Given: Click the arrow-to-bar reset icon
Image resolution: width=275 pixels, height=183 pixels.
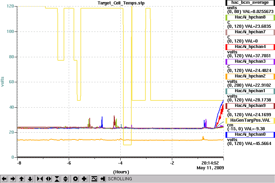Looking at the screenshot, I should [103, 179].
